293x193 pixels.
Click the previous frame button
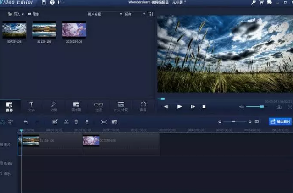pos(166,107)
